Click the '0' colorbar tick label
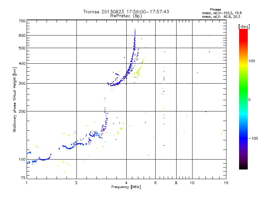This screenshot has height=199, width=266. pos(249,100)
